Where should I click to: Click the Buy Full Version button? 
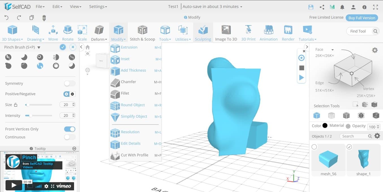362,18
